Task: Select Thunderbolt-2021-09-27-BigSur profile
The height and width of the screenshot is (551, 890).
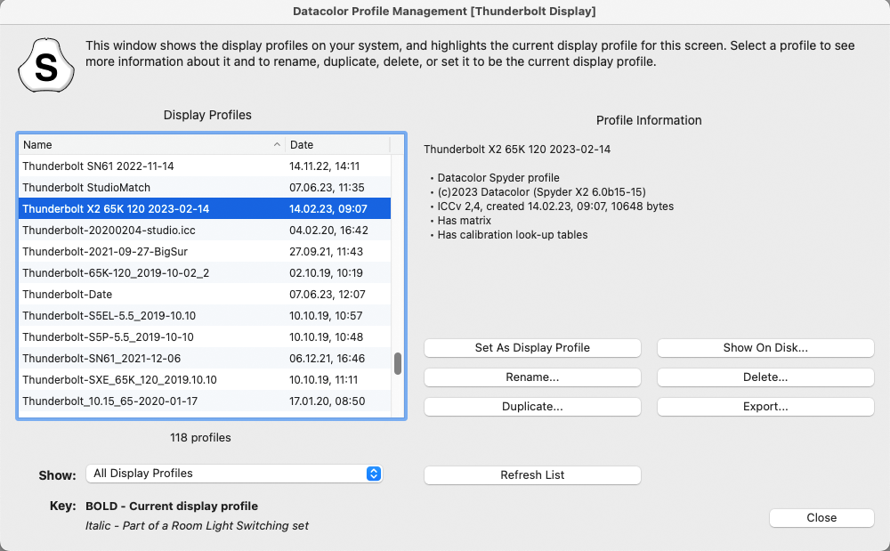Action: pyautogui.click(x=205, y=251)
